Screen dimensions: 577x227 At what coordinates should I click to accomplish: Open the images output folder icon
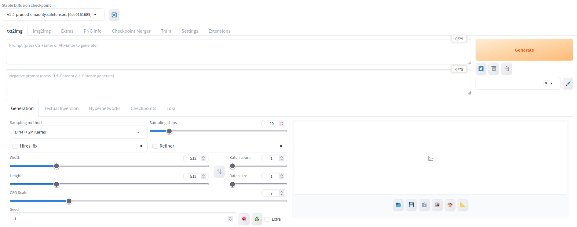(x=398, y=205)
